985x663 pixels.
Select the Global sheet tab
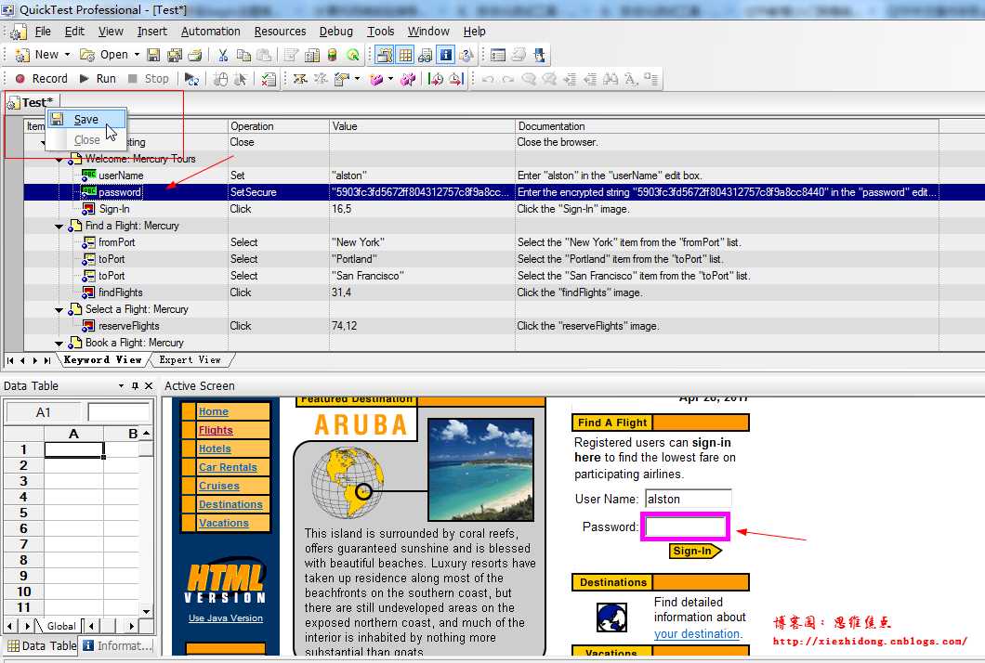point(61,626)
